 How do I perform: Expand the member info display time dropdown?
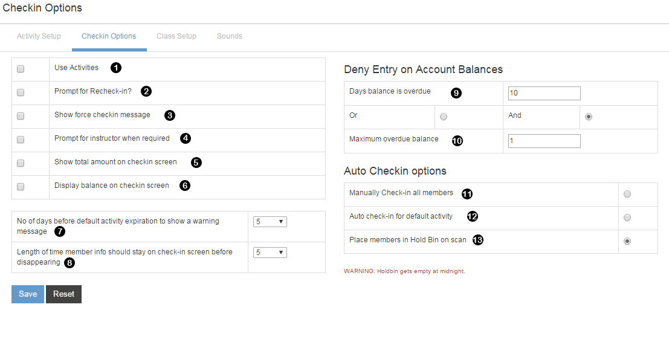(270, 253)
